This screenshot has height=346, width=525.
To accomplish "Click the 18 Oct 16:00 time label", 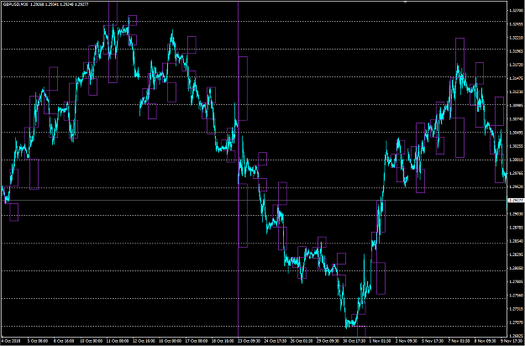I will coord(221,341).
